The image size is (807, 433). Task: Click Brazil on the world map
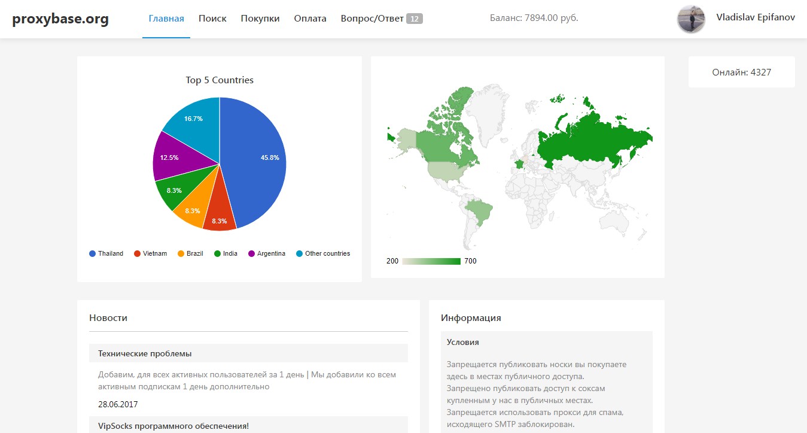(482, 211)
